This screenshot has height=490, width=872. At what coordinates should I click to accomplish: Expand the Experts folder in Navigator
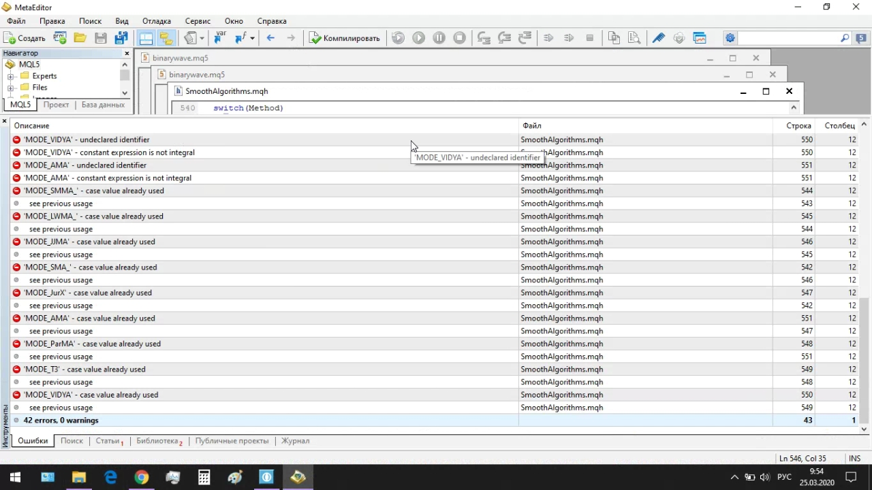click(x=11, y=76)
